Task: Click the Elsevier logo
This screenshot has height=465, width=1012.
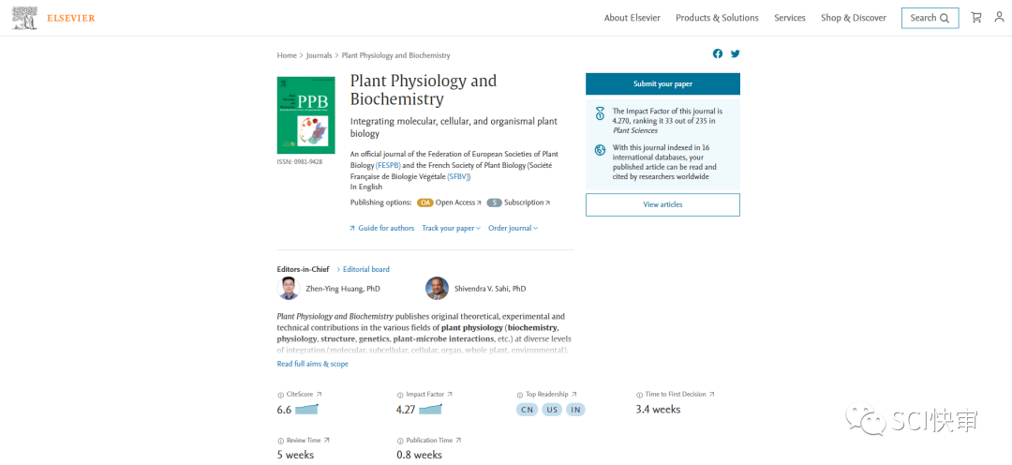Action: (x=54, y=18)
